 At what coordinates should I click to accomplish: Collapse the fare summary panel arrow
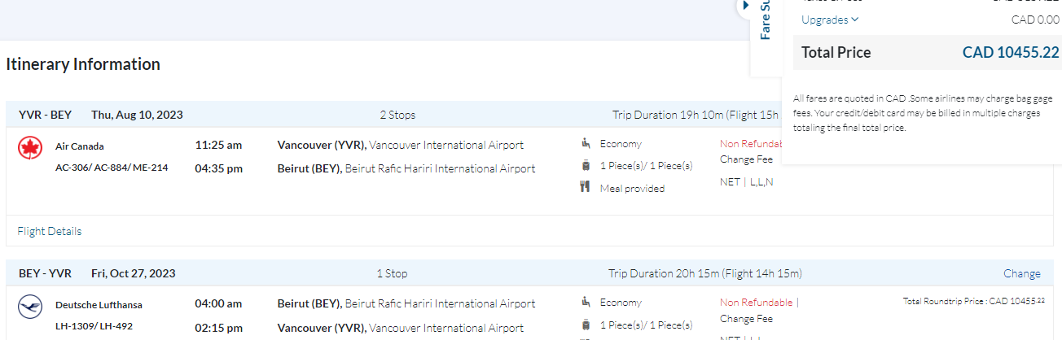point(745,6)
